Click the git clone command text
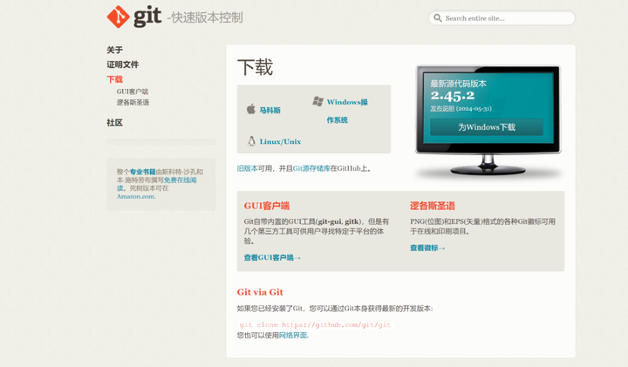Screen dimensions: 628x367 coord(315,324)
